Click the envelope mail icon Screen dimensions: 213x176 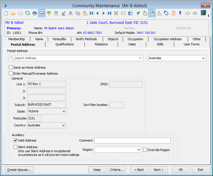click(x=123, y=13)
